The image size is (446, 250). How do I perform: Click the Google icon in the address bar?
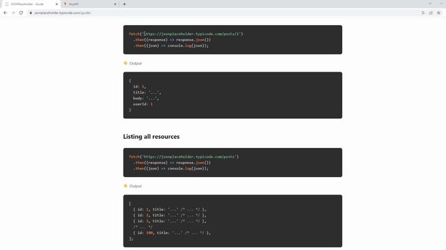tap(423, 12)
